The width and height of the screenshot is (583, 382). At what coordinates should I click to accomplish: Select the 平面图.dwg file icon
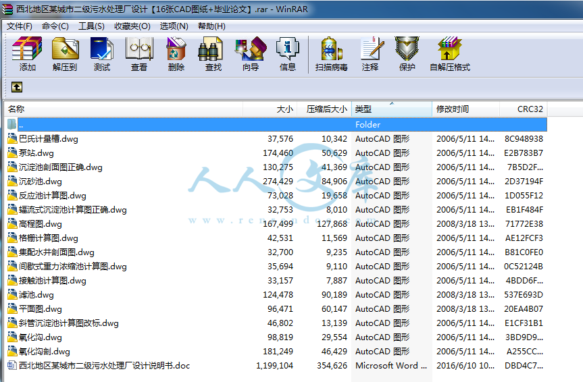pyautogui.click(x=12, y=309)
